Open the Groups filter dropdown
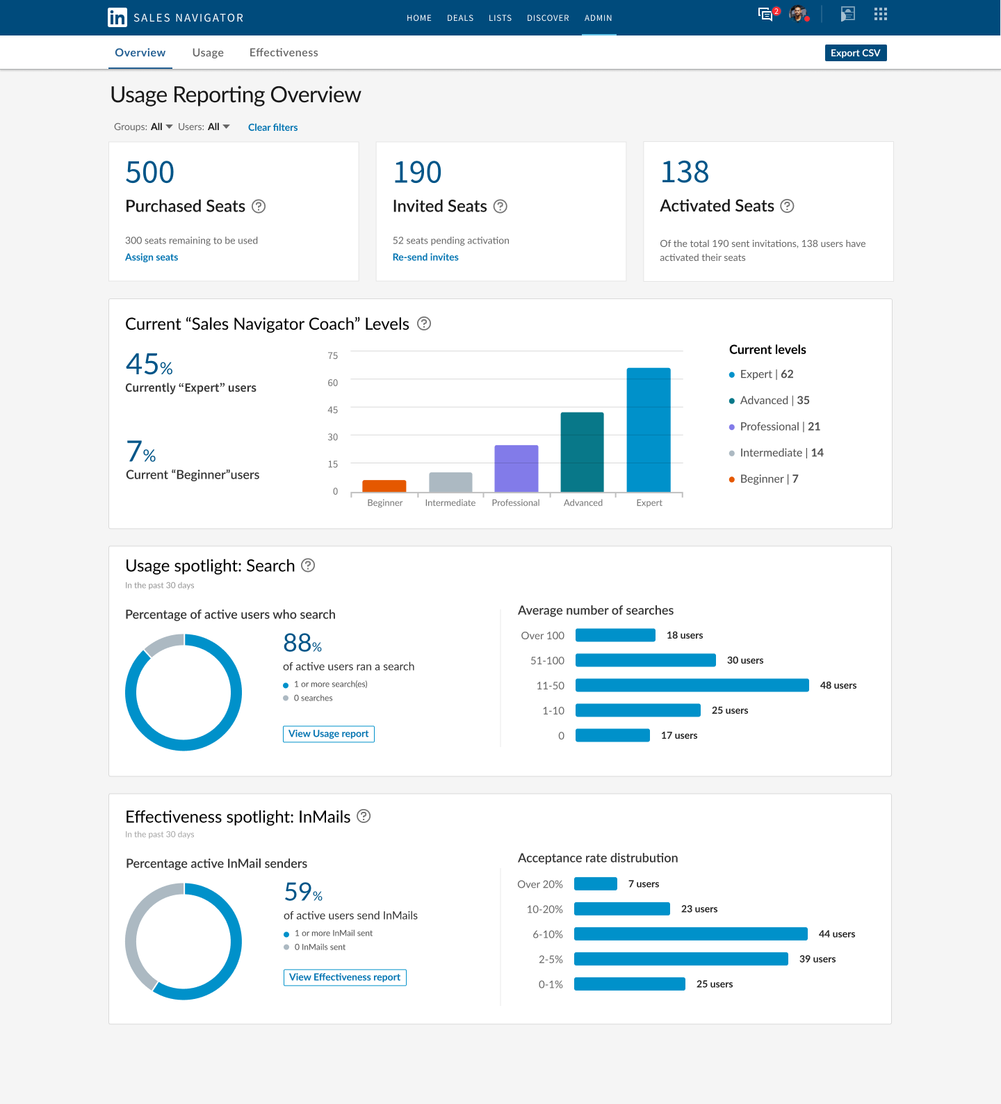Viewport: 1001px width, 1104px height. pyautogui.click(x=161, y=127)
